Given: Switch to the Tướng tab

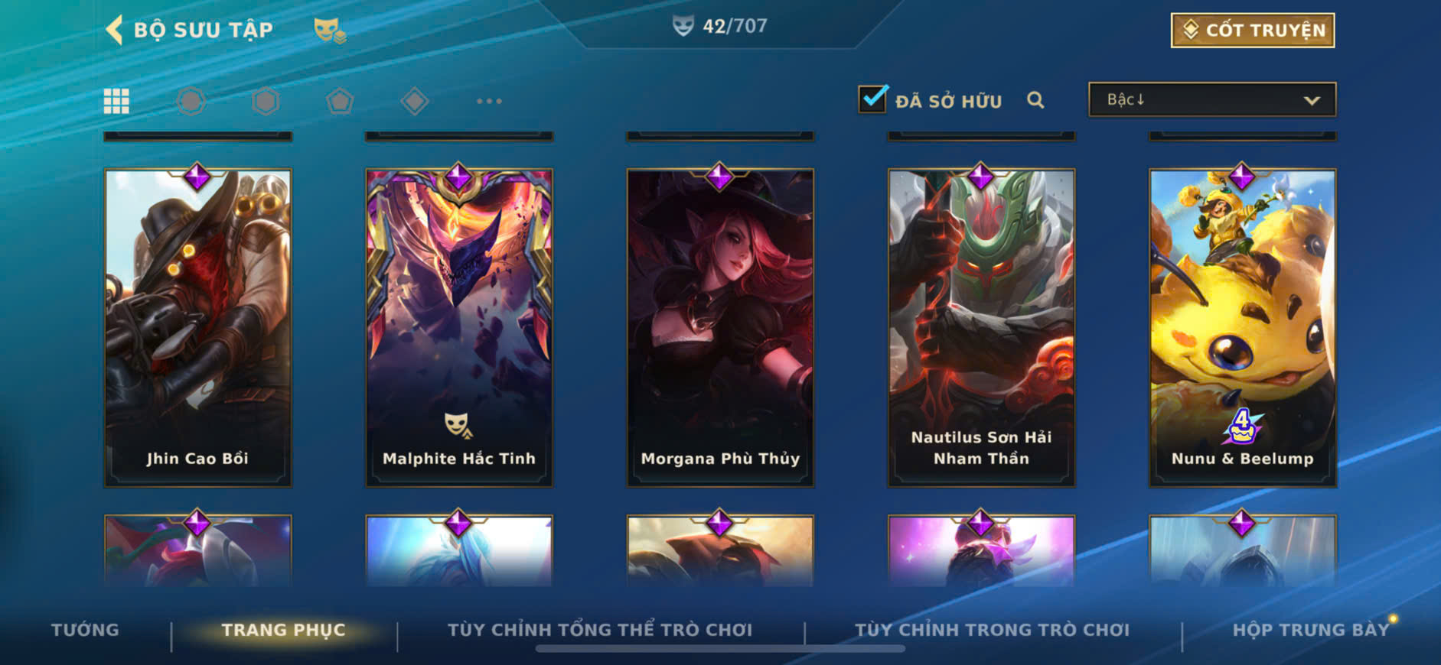Looking at the screenshot, I should pyautogui.click(x=85, y=630).
